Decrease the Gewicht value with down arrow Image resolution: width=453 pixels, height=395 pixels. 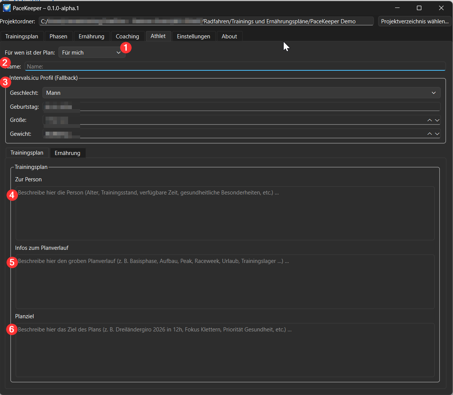437,134
